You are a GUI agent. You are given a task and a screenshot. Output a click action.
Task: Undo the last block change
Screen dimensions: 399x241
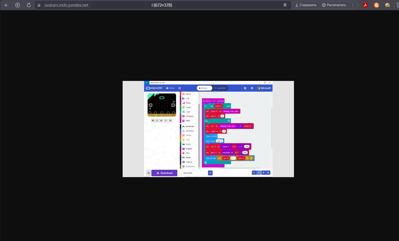click(x=254, y=173)
